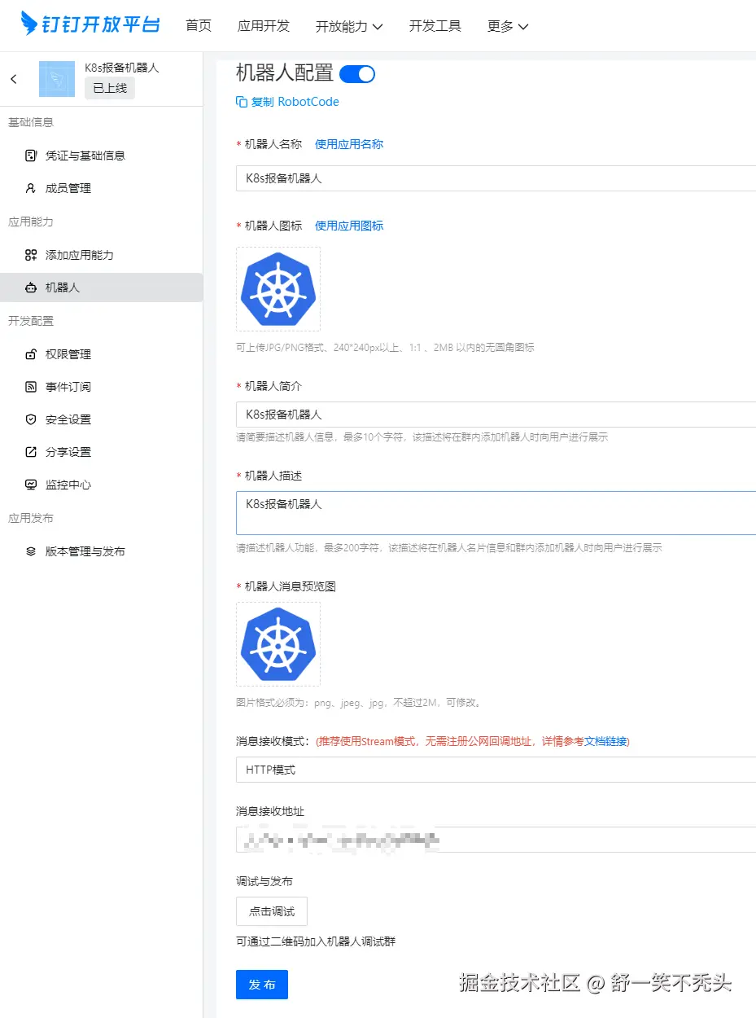This screenshot has height=1018, width=756.
Task: Click the 事件订阅 feed icon
Action: tap(31, 387)
